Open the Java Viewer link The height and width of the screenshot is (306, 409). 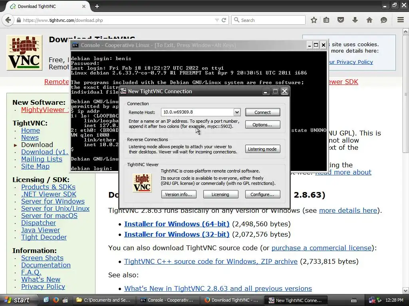pos(40,230)
